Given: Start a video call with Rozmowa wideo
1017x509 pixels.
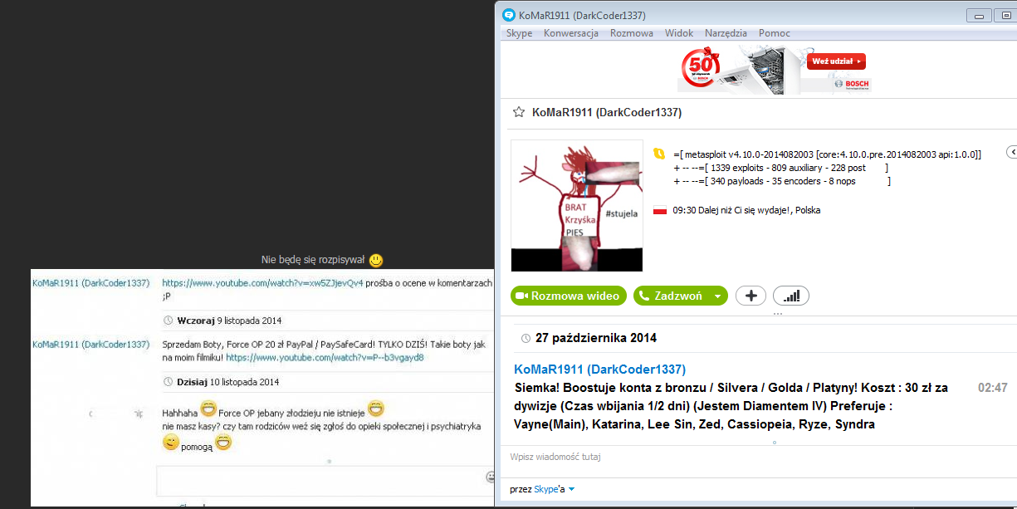Looking at the screenshot, I should 569,296.
